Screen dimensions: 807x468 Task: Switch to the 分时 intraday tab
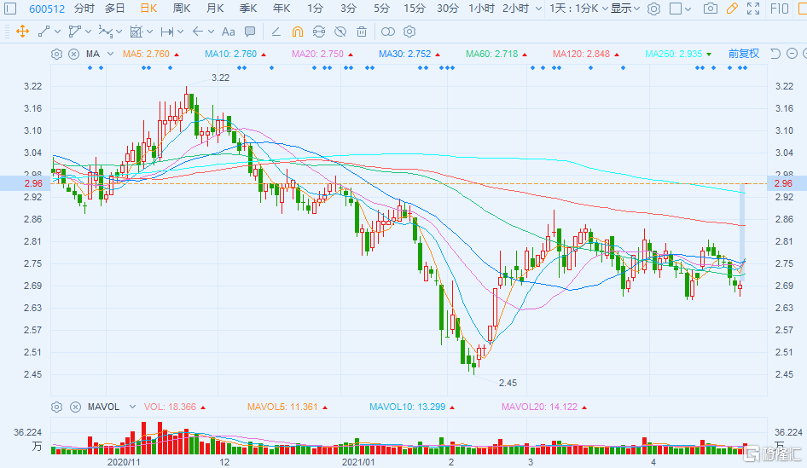84,9
